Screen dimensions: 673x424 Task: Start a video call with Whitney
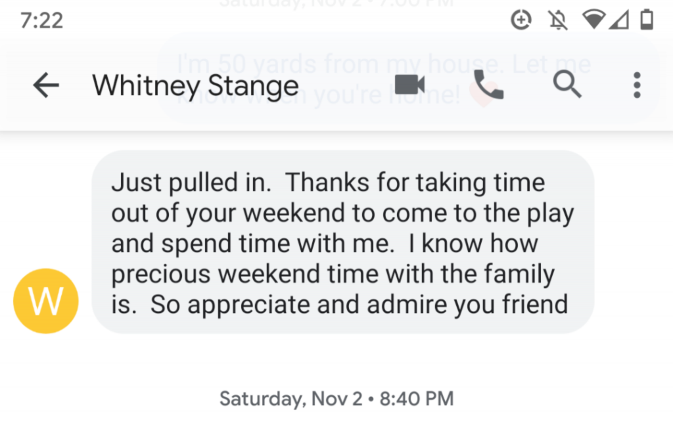pos(409,85)
